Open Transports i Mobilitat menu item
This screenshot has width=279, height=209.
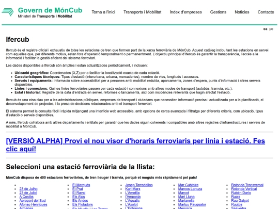coord(143,12)
